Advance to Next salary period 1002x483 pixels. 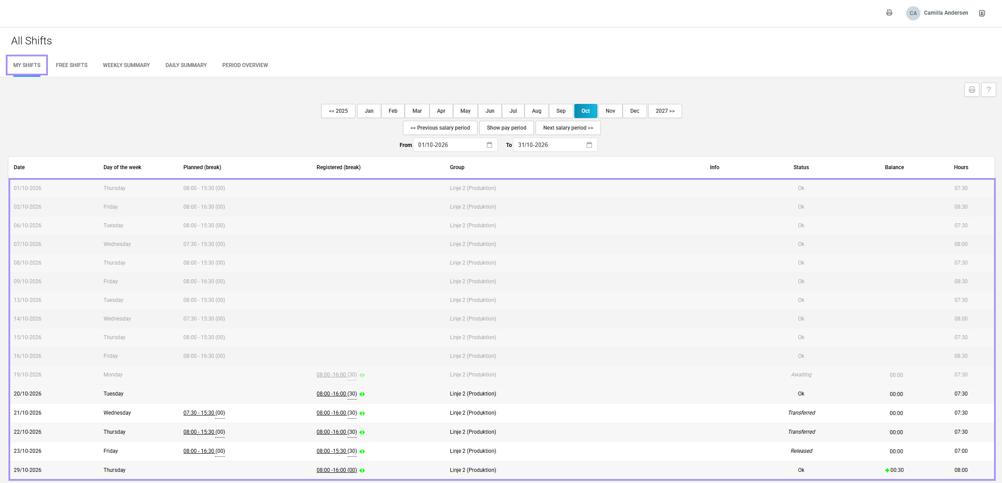point(568,128)
